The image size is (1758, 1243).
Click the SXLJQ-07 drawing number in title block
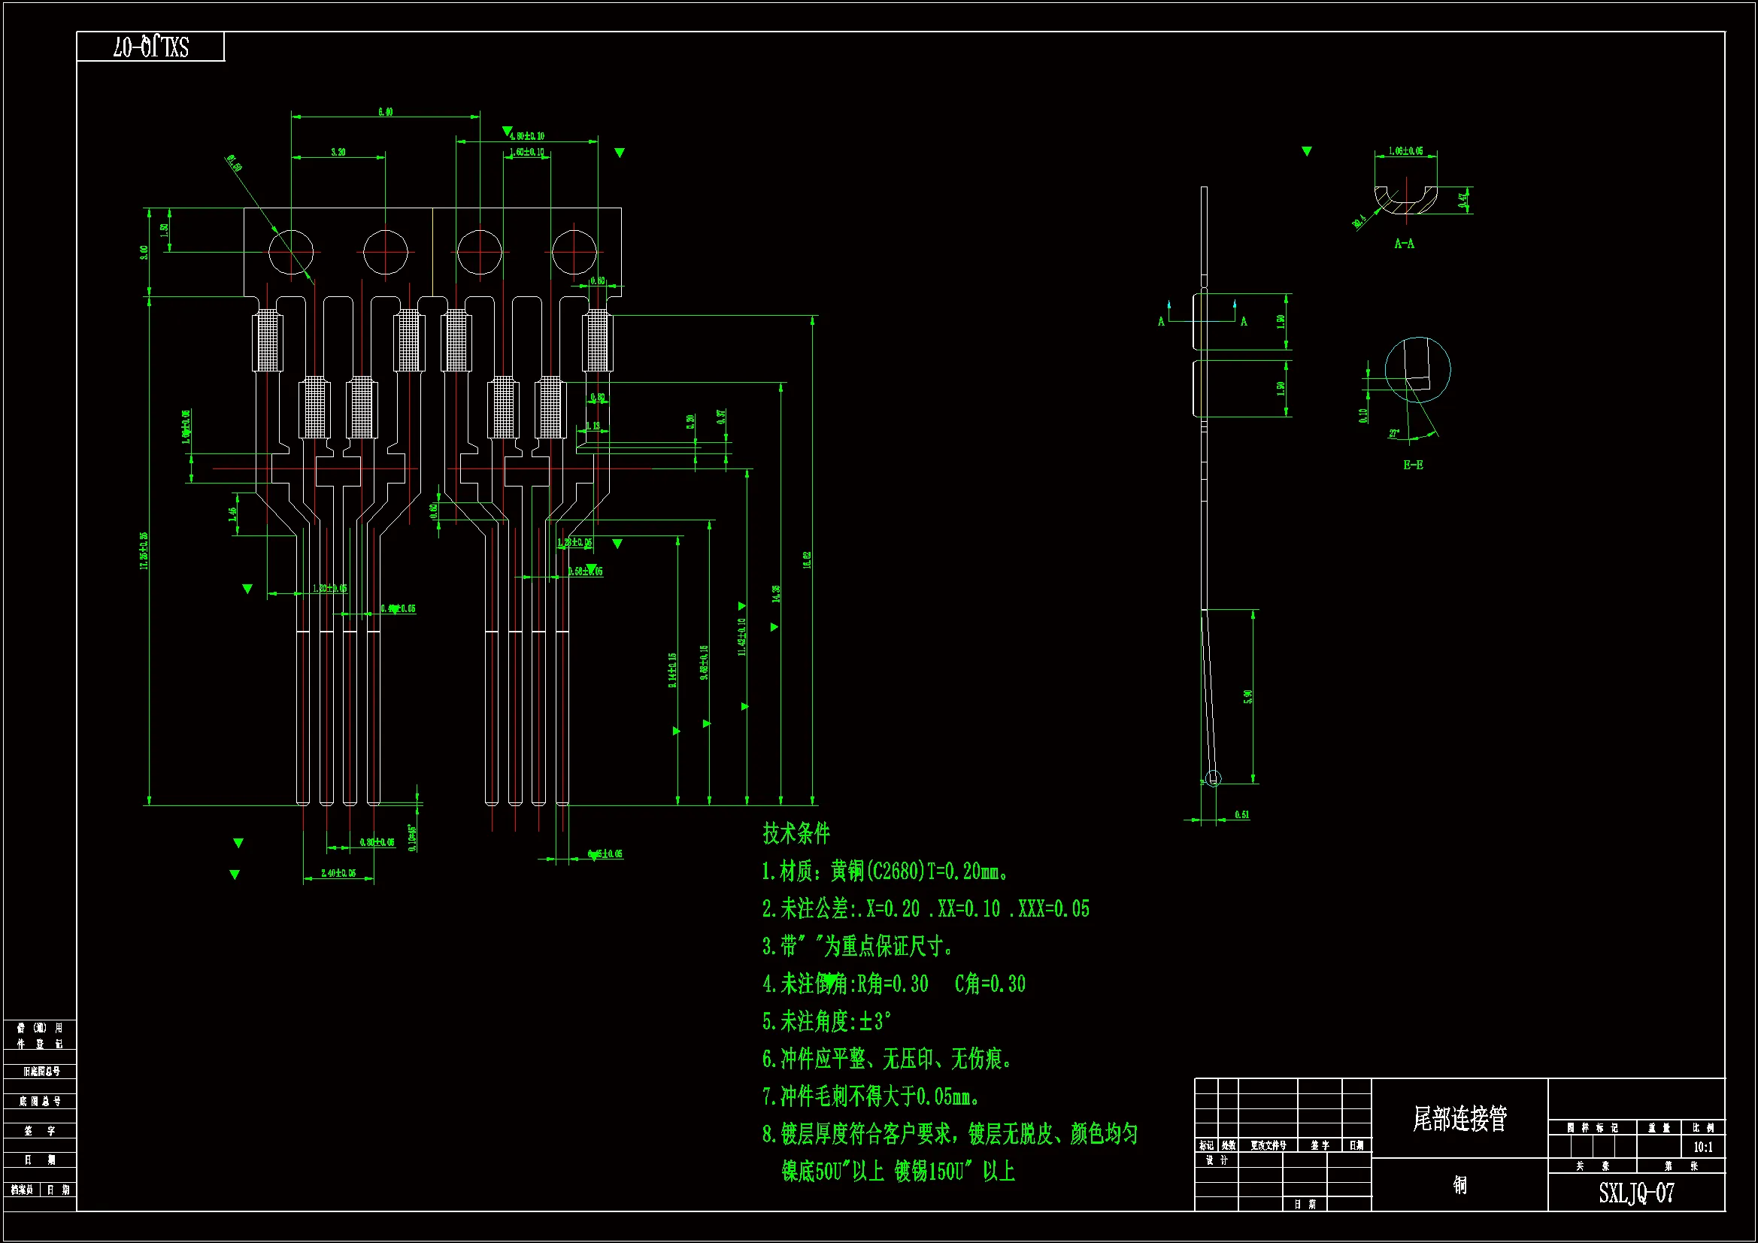(x=1635, y=1193)
